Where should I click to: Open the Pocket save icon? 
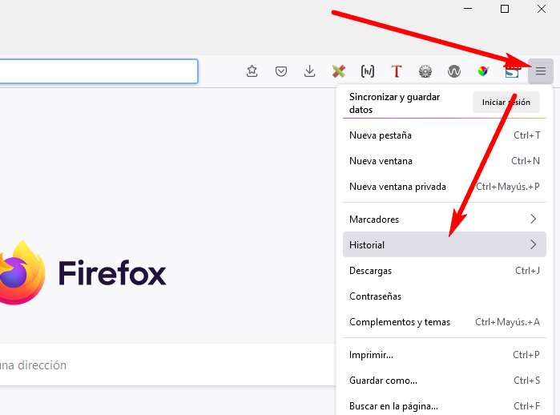click(281, 71)
